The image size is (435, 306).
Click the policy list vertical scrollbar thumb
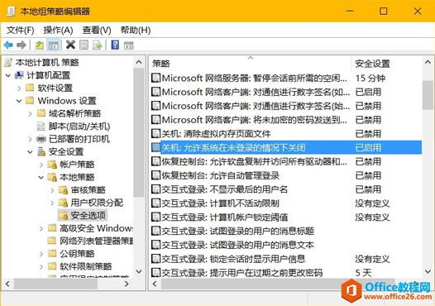point(428,95)
